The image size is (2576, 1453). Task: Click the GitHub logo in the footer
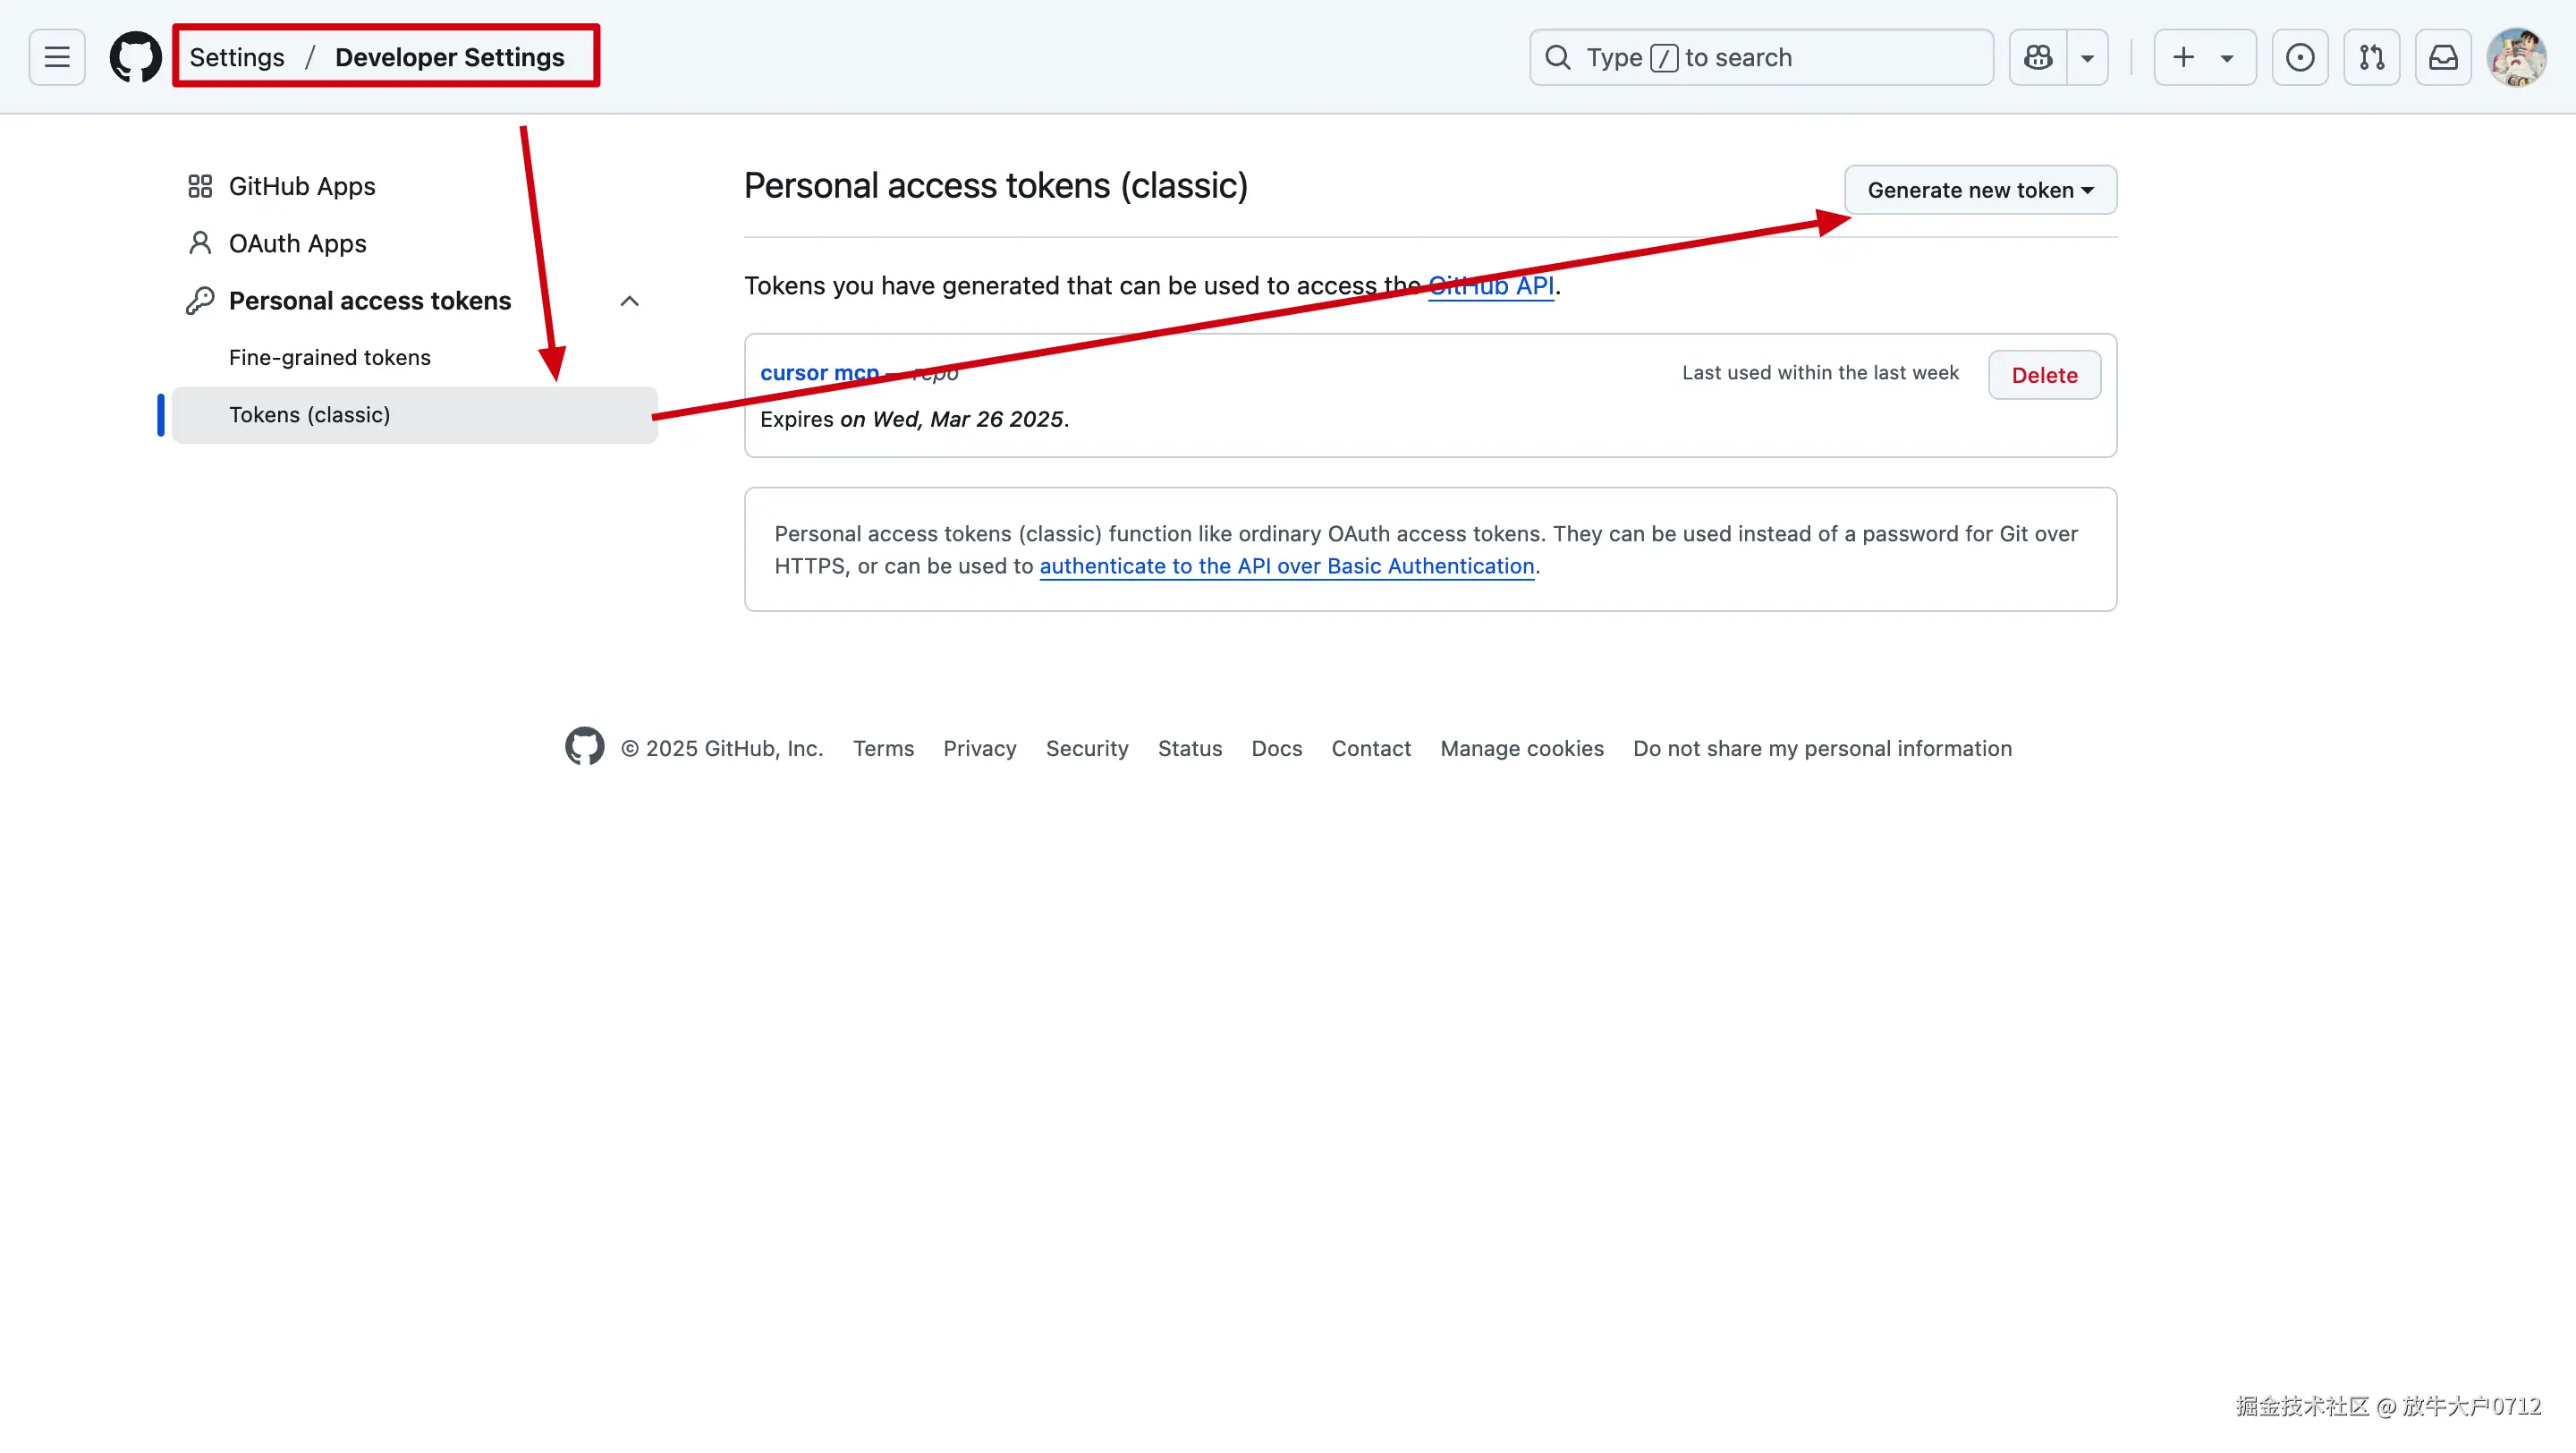coord(584,746)
